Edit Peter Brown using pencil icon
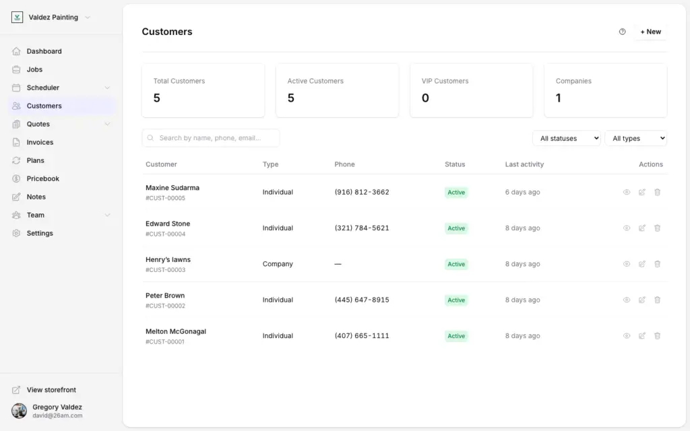690x431 pixels. pyautogui.click(x=642, y=300)
